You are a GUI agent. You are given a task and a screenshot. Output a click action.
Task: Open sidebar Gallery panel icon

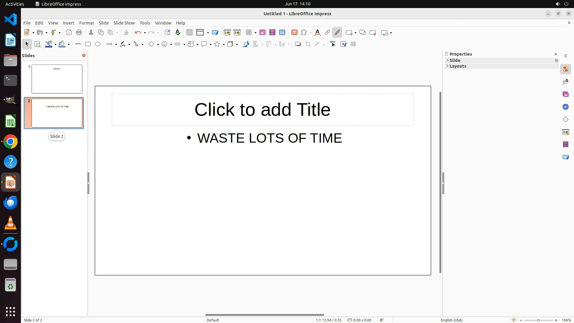565,95
